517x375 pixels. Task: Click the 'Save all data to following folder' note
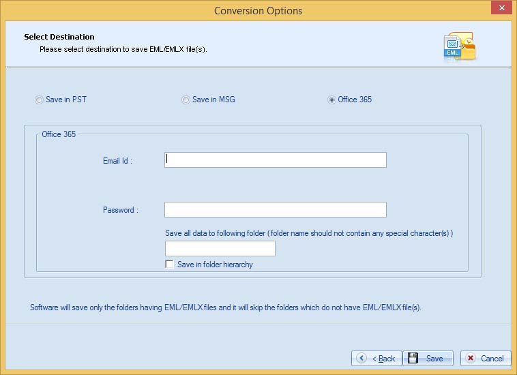point(309,233)
